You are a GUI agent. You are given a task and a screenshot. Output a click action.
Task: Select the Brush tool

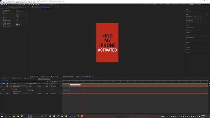[x=30, y=5]
